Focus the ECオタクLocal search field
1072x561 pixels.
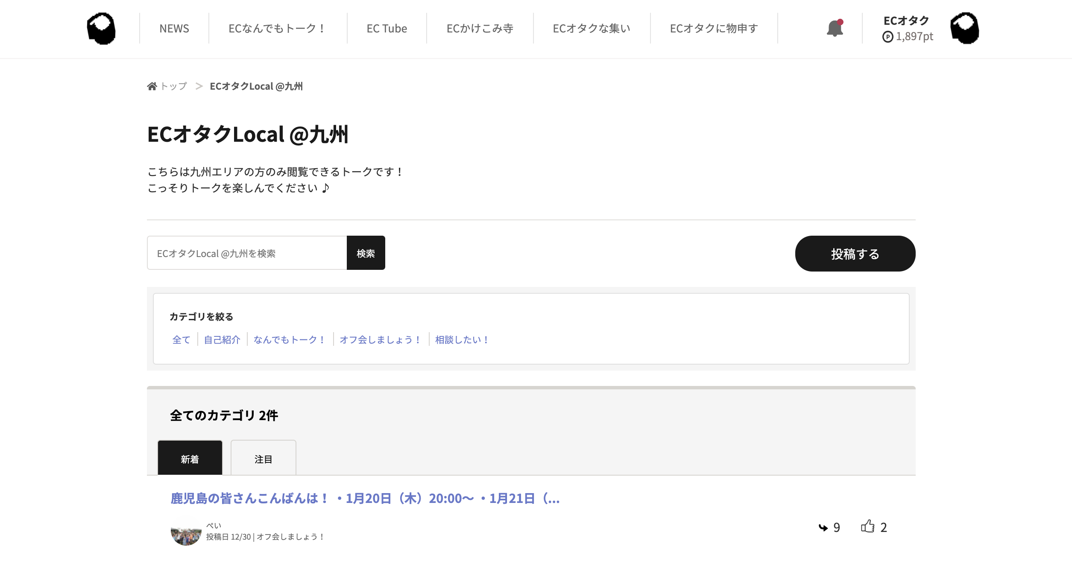pyautogui.click(x=247, y=253)
